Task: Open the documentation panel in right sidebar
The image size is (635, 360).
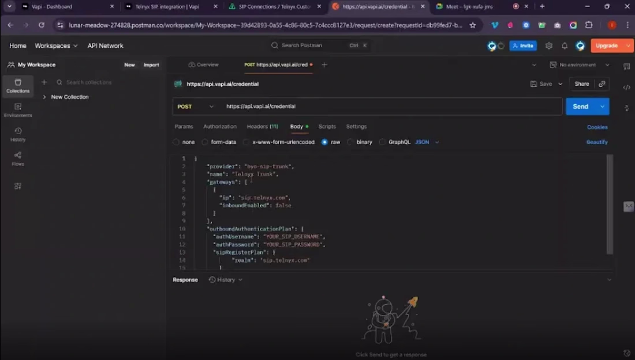Action: (x=626, y=66)
